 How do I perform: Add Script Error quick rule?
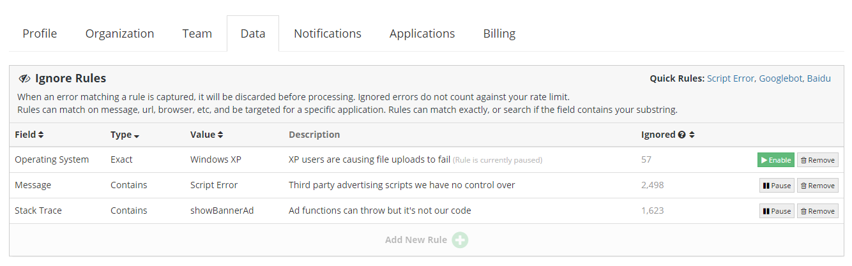pos(731,78)
